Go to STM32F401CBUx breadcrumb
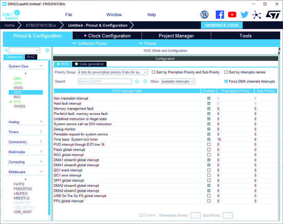Image resolution: width=283 pixels, height=224 pixels. click(x=41, y=25)
